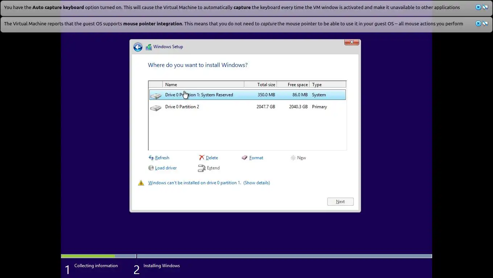Image resolution: width=493 pixels, height=278 pixels.
Task: Click the Refresh icon with blue arrows
Action: (x=151, y=158)
